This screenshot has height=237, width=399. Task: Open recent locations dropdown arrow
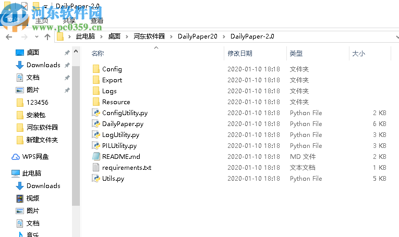click(x=37, y=37)
